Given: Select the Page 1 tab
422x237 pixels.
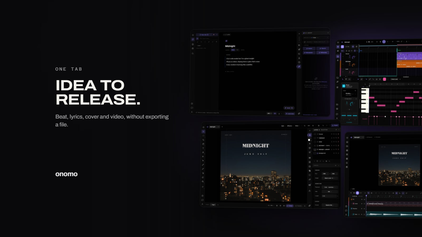Looking at the screenshot, I should point(213,205).
